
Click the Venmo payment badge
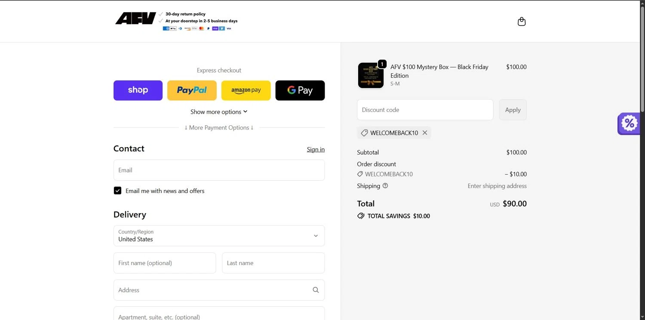[x=222, y=28]
